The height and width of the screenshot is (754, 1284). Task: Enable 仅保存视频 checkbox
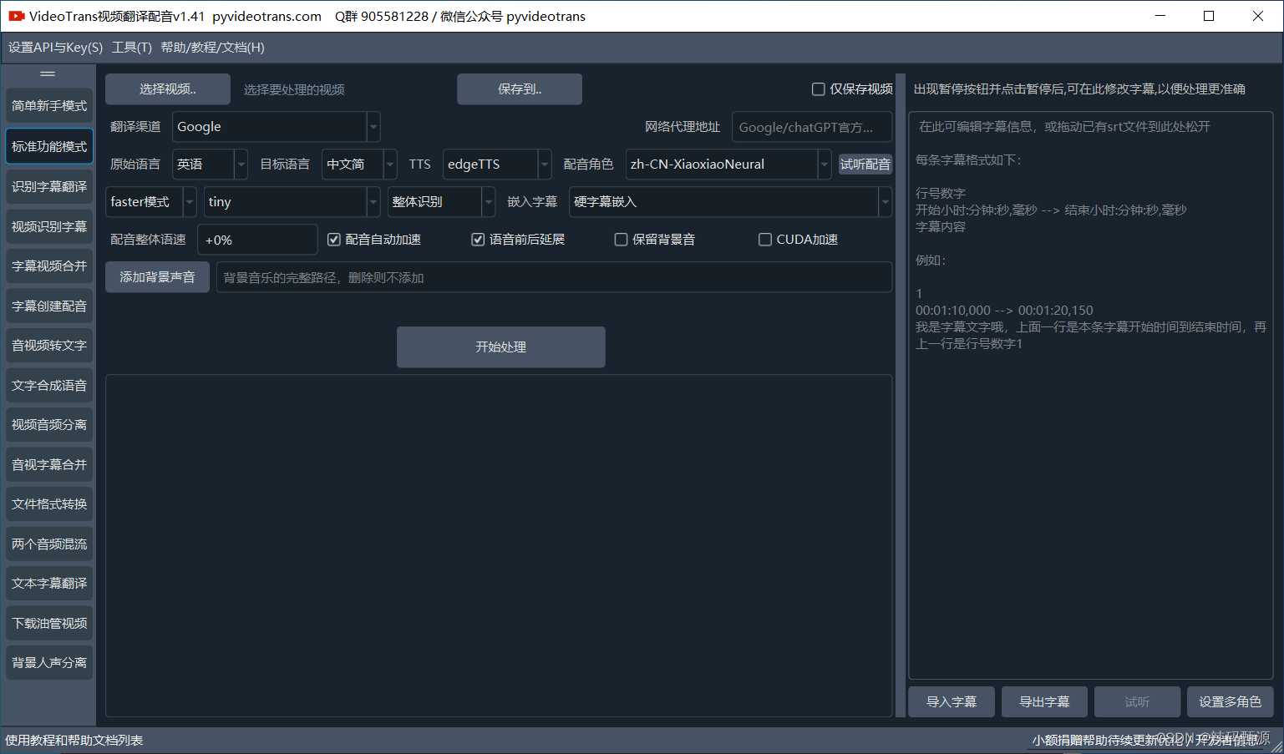pyautogui.click(x=852, y=89)
